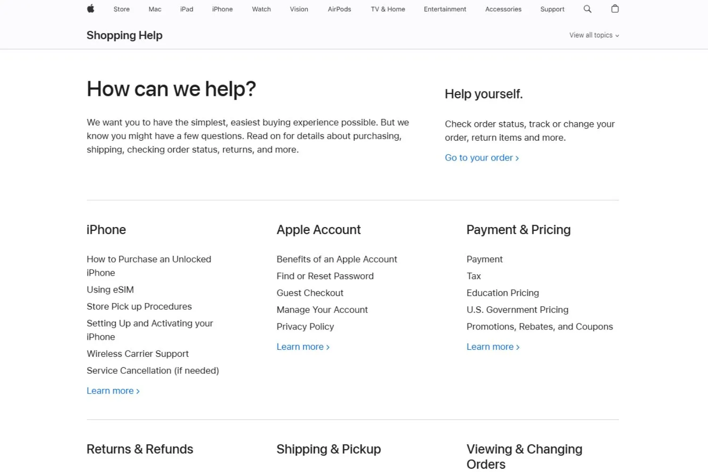The height and width of the screenshot is (472, 708).
Task: Open the Using eSIM link
Action: [x=110, y=290]
